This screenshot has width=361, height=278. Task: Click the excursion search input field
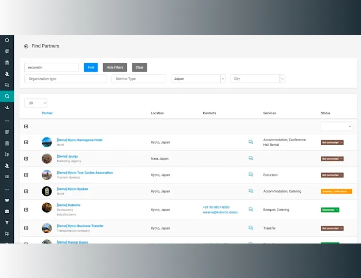[x=52, y=67]
